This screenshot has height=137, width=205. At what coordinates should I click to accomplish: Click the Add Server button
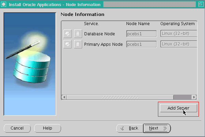point(178,108)
